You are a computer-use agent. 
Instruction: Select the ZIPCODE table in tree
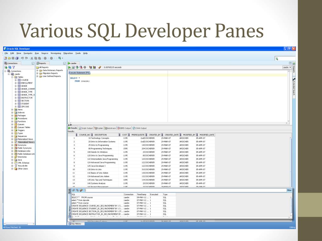[25, 107]
